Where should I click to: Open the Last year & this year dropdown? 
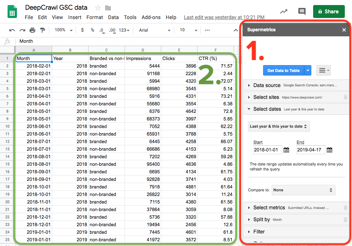pos(279,127)
